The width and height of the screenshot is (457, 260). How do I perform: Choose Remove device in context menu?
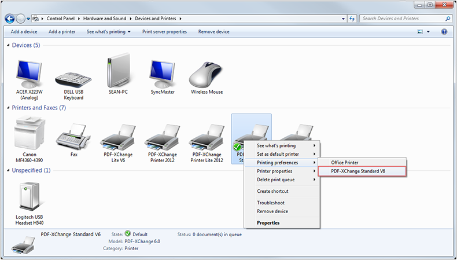pyautogui.click(x=282, y=211)
